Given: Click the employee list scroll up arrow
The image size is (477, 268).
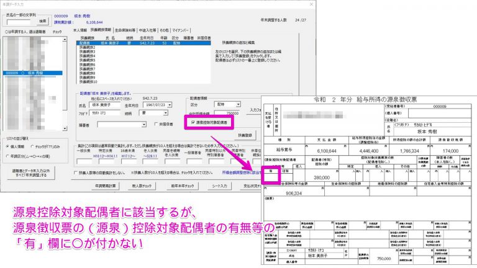Looking at the screenshot, I should 65,40.
